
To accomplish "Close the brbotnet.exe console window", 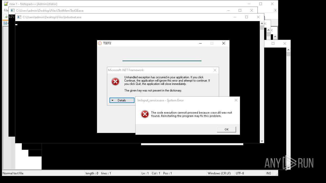I will tap(258, 17).
